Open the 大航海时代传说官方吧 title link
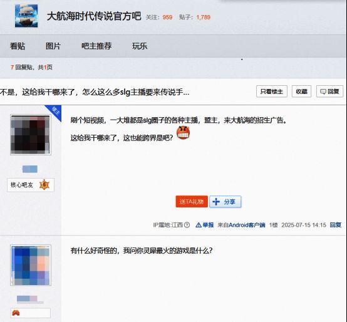 pyautogui.click(x=94, y=16)
